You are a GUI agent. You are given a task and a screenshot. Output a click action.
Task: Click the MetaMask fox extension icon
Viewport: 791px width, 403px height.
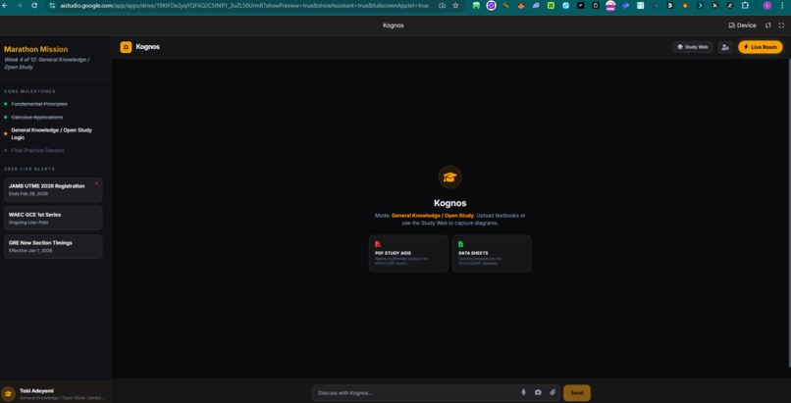[x=521, y=6]
